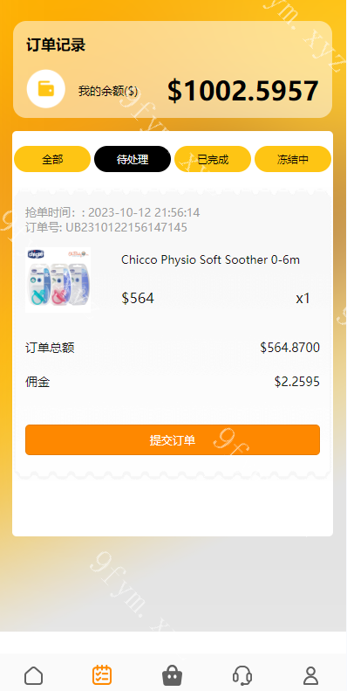This screenshot has width=347, height=691.
Task: Select the 全部 tab
Action: click(x=52, y=159)
